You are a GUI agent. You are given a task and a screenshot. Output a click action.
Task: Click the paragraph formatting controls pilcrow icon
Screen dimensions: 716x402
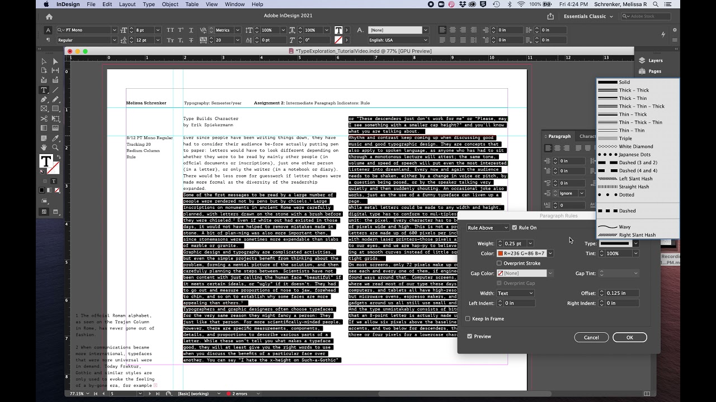48,40
